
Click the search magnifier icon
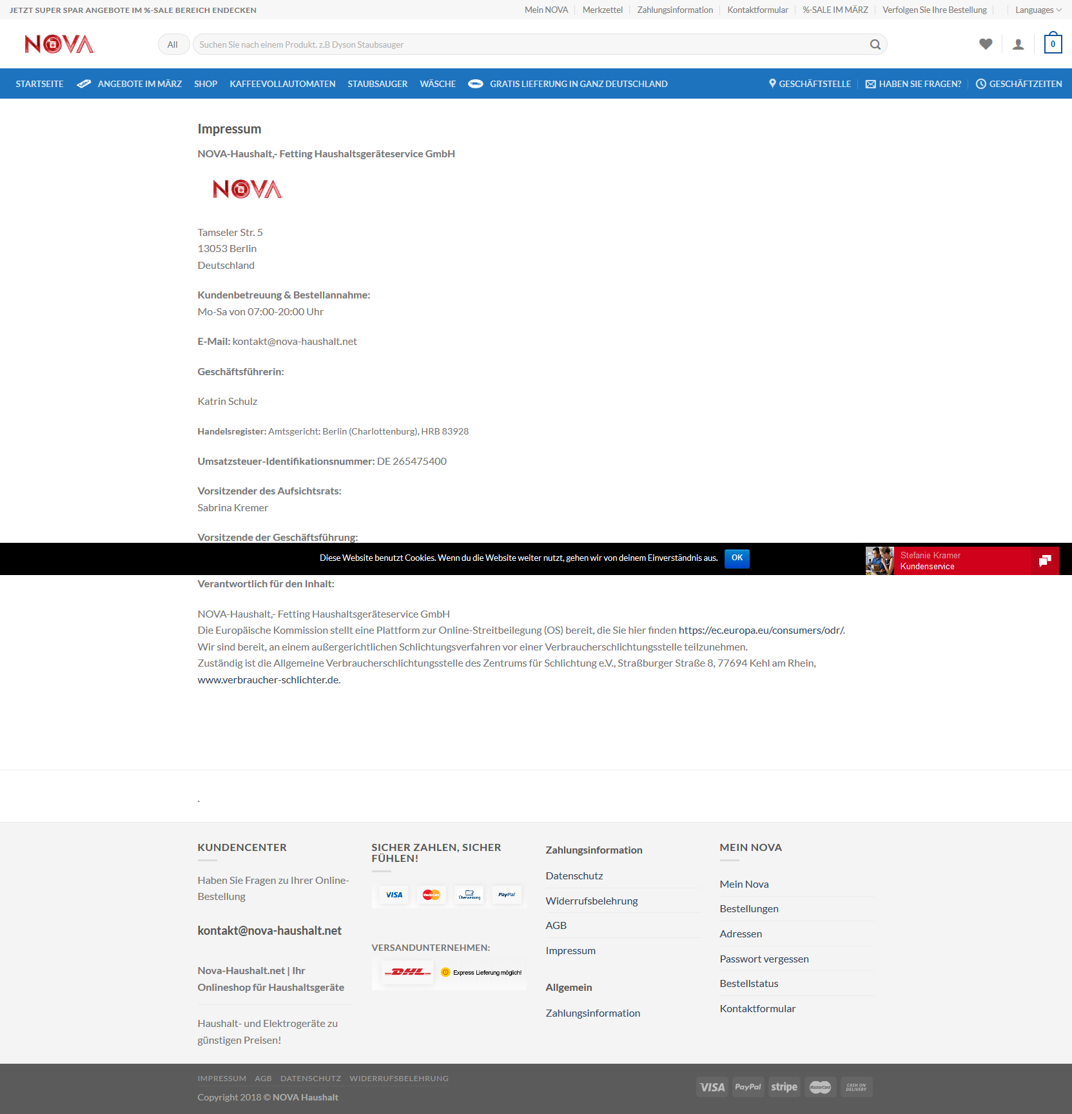tap(875, 44)
